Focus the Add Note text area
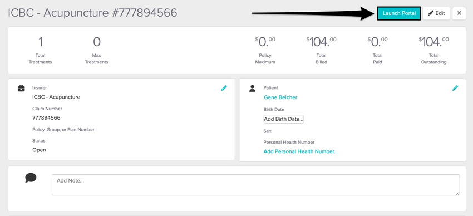 pos(256,185)
